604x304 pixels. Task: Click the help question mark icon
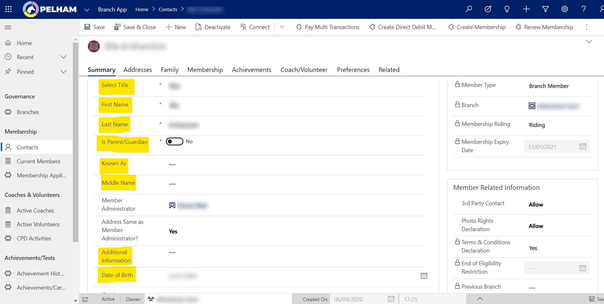[x=584, y=9]
